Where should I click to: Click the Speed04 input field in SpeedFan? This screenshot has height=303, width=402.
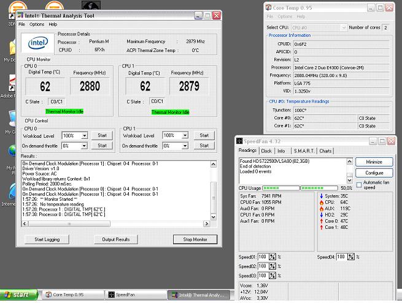(x=341, y=256)
